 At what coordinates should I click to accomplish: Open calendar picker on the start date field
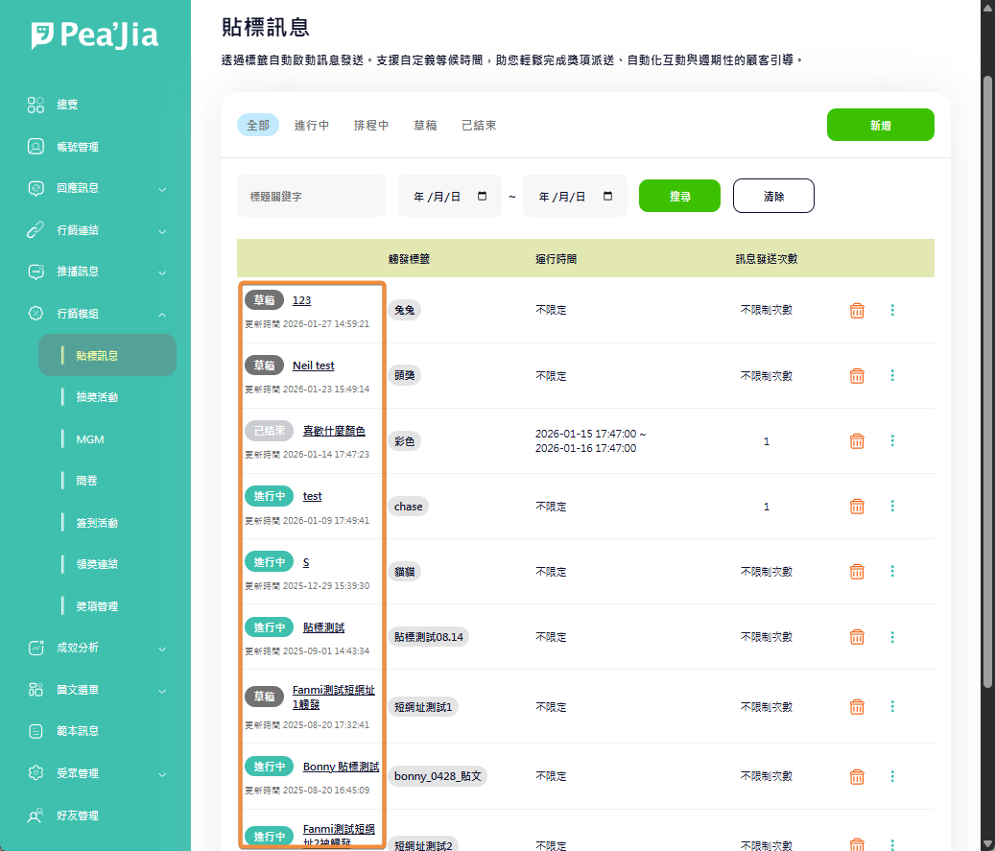coord(482,196)
